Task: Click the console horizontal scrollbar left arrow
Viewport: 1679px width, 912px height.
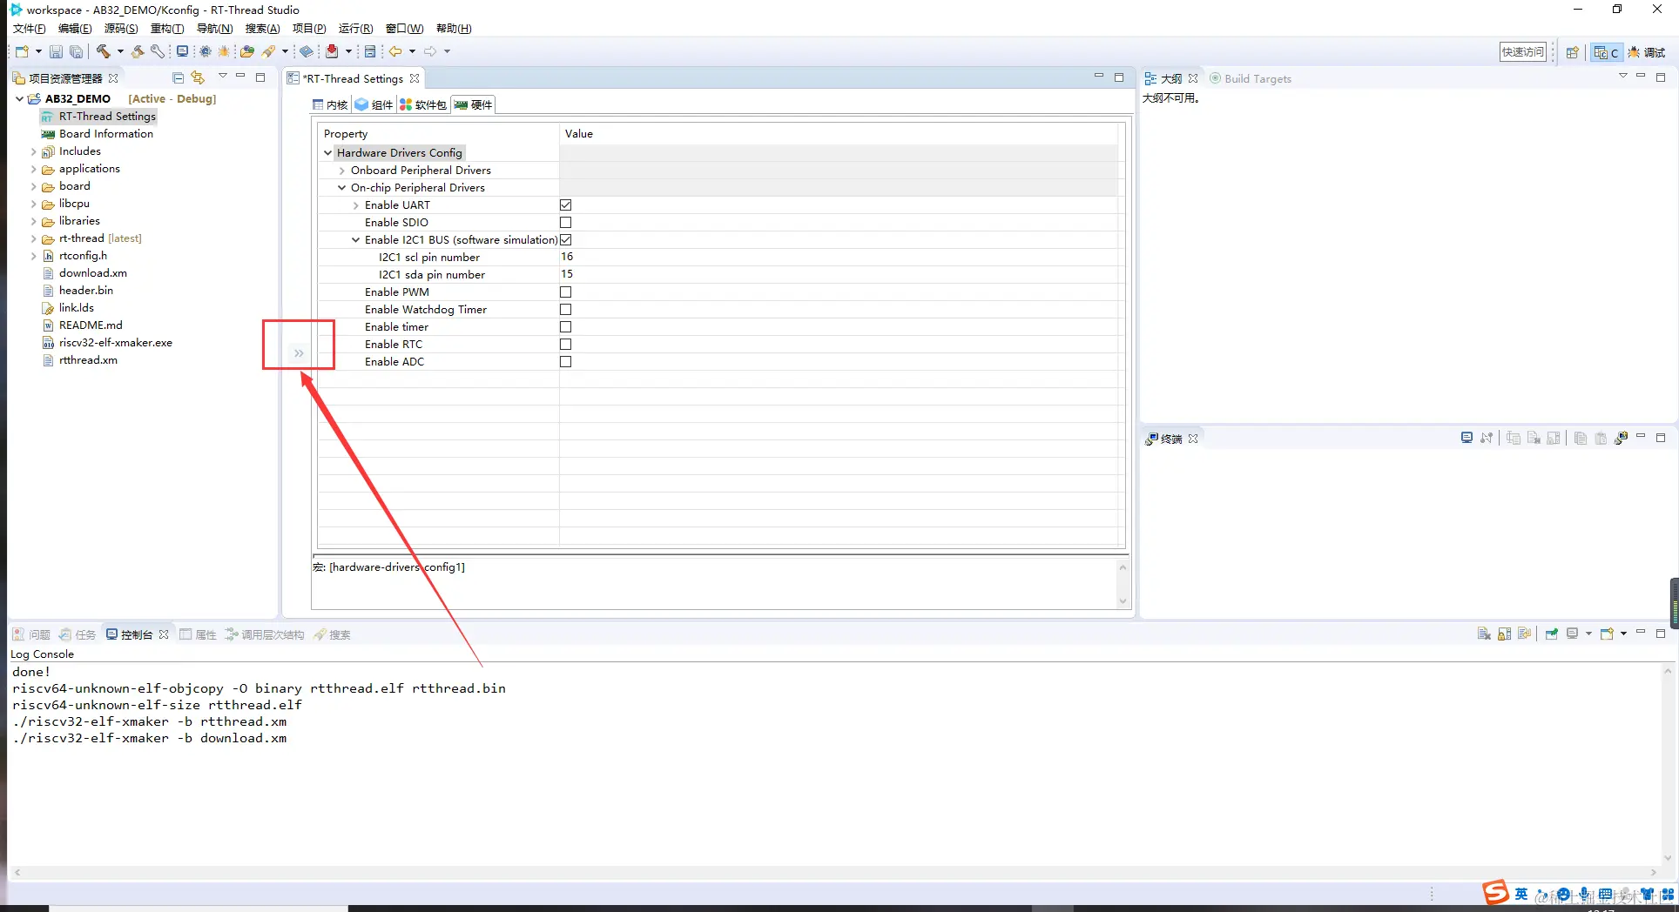Action: click(17, 872)
